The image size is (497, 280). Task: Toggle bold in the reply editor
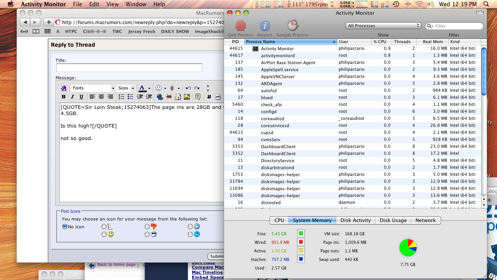pyautogui.click(x=64, y=97)
